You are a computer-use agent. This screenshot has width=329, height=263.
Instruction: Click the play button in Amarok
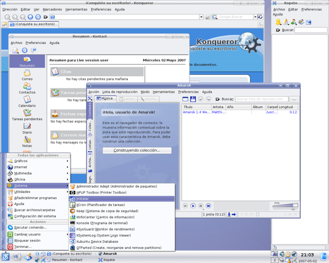193,206
